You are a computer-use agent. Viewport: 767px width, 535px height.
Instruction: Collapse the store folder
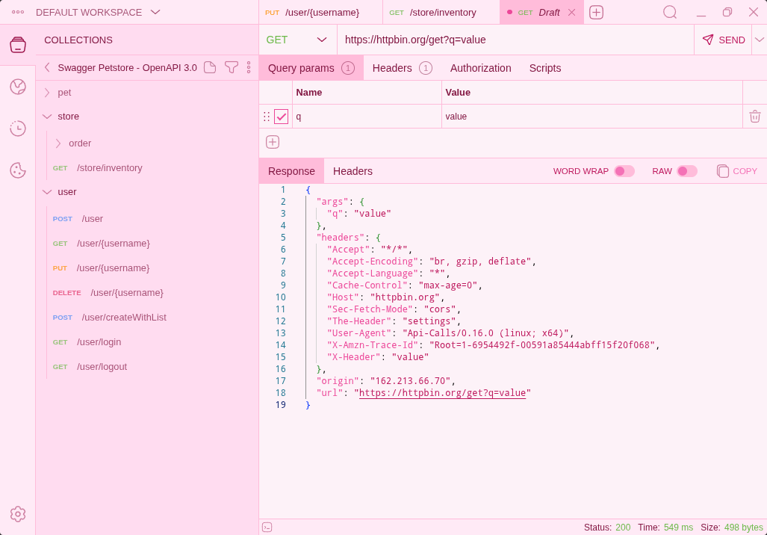[x=68, y=117]
